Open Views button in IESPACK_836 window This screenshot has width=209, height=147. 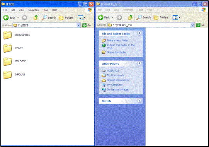(x=175, y=17)
